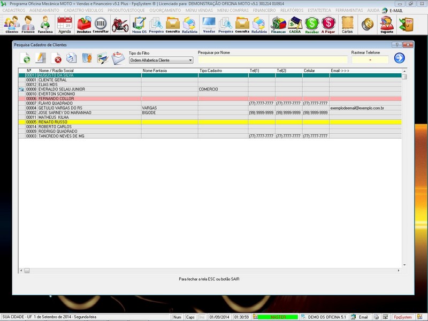The height and width of the screenshot is (321, 428).
Task: Open the Clientes toolbar icon
Action: point(12,25)
